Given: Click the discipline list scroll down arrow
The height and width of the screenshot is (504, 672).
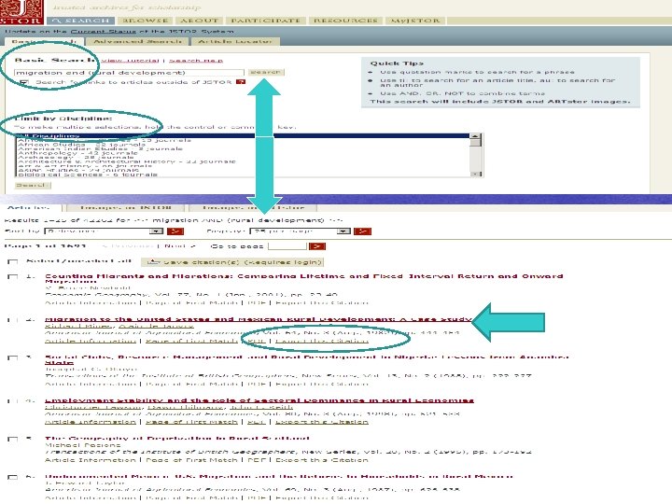Looking at the screenshot, I should click(475, 174).
